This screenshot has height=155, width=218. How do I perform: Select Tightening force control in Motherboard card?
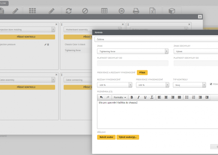tap(73, 50)
